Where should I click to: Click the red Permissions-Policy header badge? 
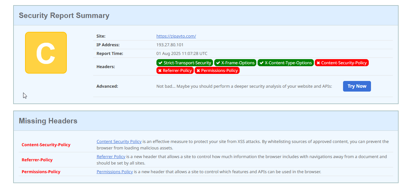pyautogui.click(x=217, y=70)
